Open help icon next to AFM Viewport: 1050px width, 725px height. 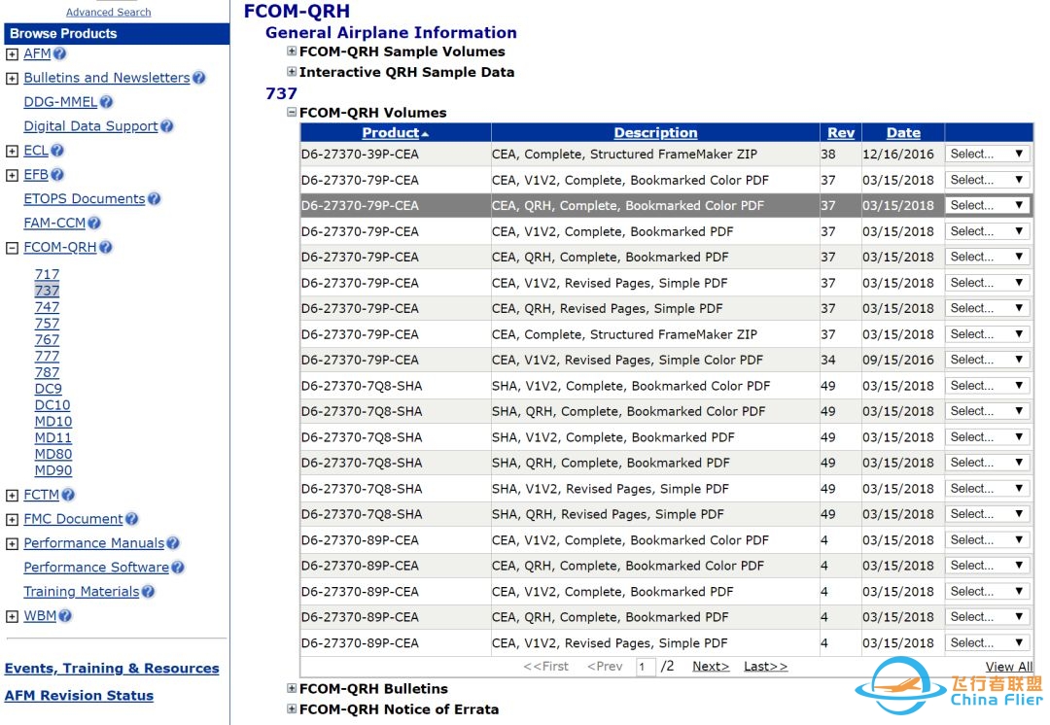click(59, 53)
